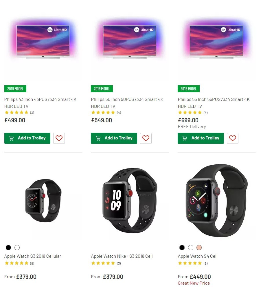Select the black band option for Apple Watch S3
The width and height of the screenshot is (261, 287).
click(8, 248)
